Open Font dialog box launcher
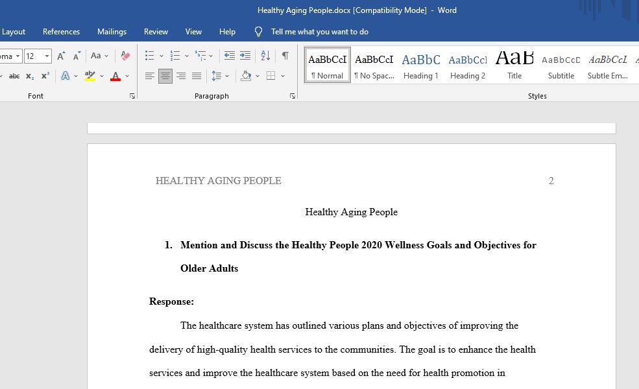This screenshot has width=639, height=389. pos(132,96)
